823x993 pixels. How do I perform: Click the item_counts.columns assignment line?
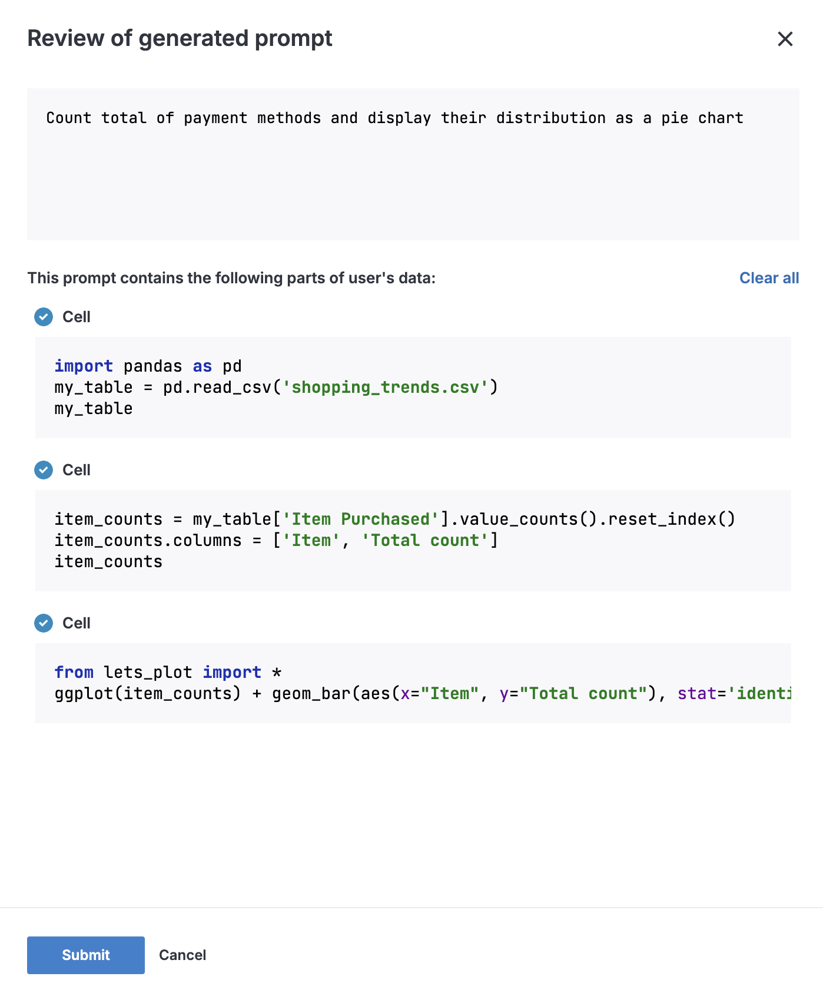tap(276, 540)
